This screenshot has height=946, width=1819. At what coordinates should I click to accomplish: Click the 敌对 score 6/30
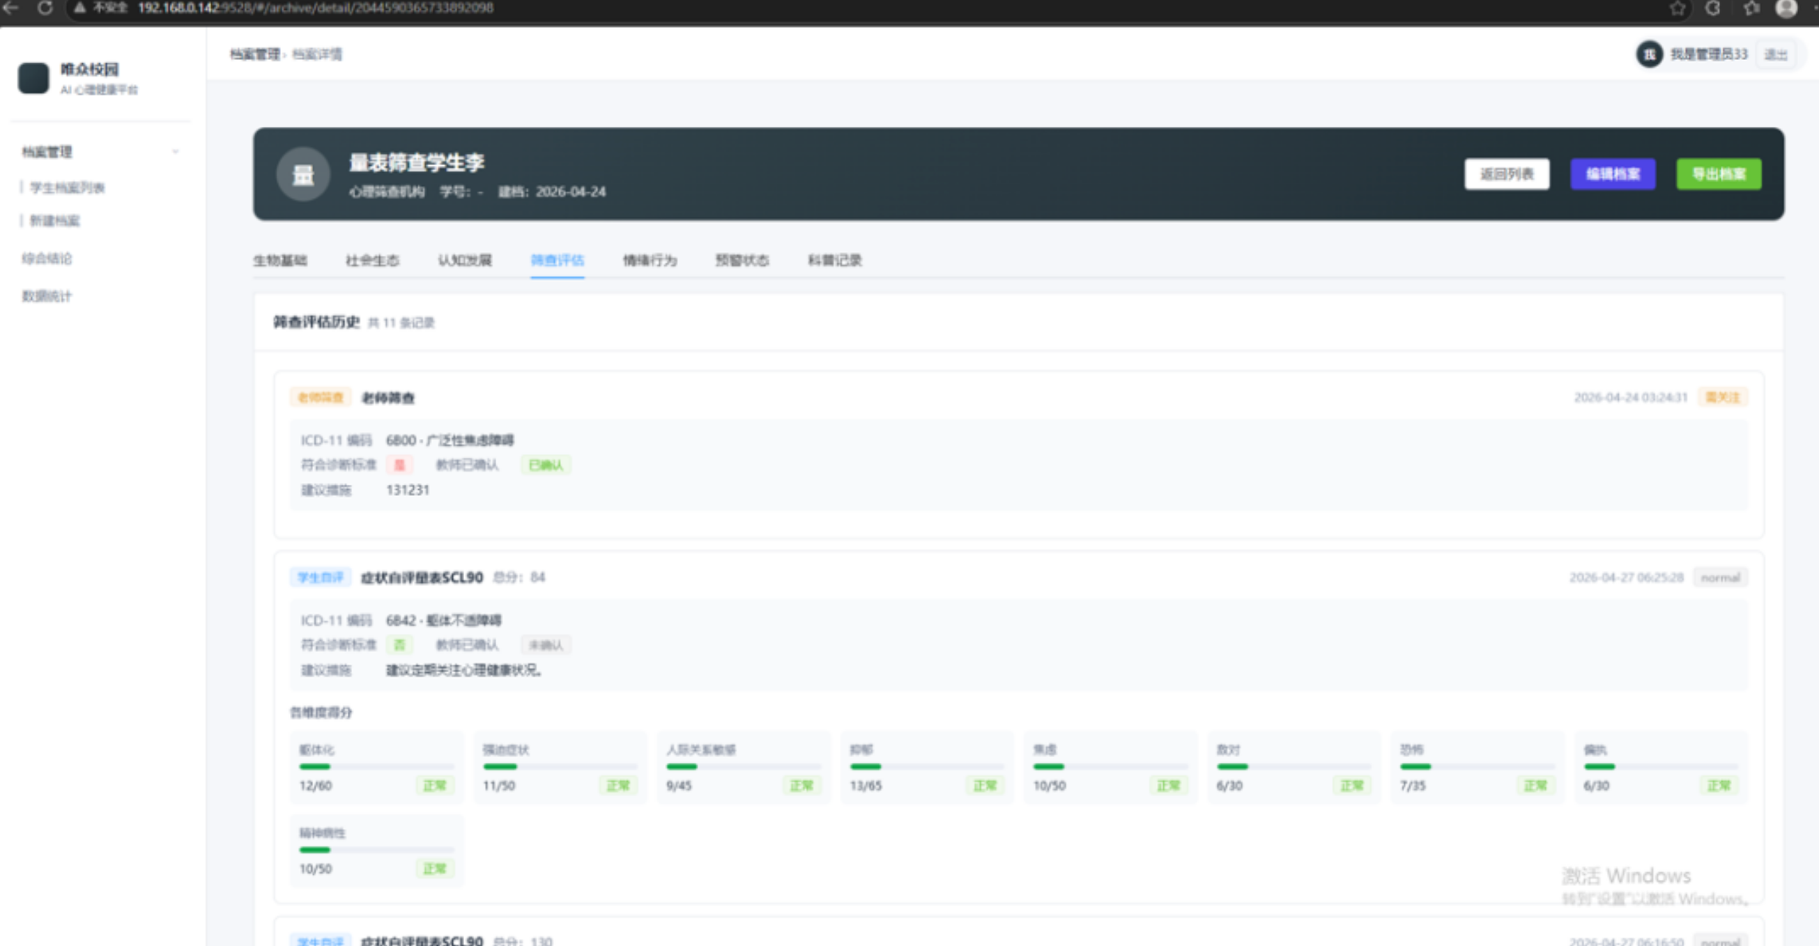1229,786
